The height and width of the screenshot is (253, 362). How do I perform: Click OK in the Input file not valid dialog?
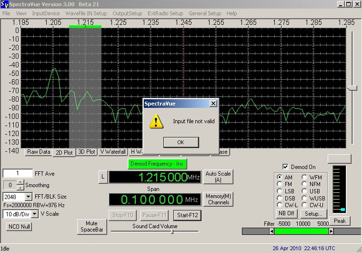pos(181,142)
